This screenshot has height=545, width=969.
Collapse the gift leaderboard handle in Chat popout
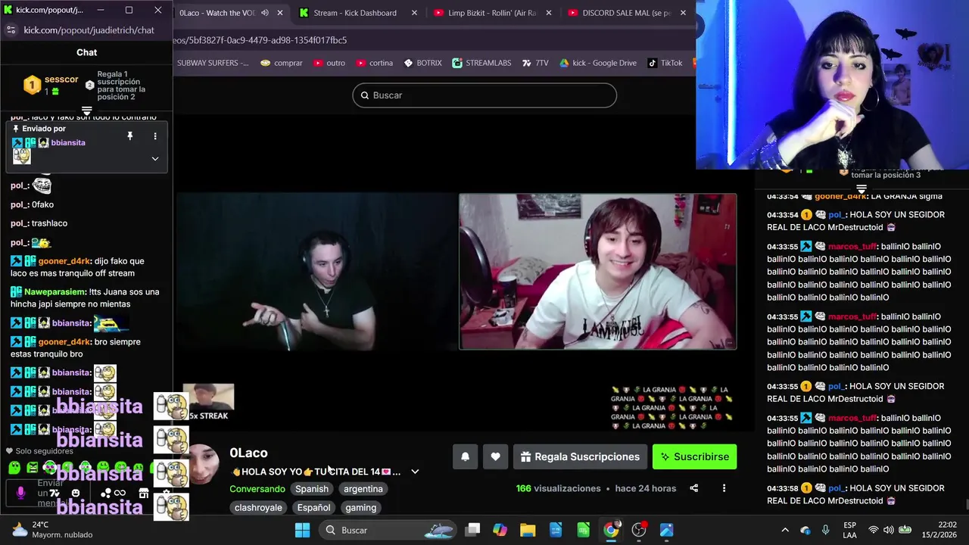coord(86,111)
